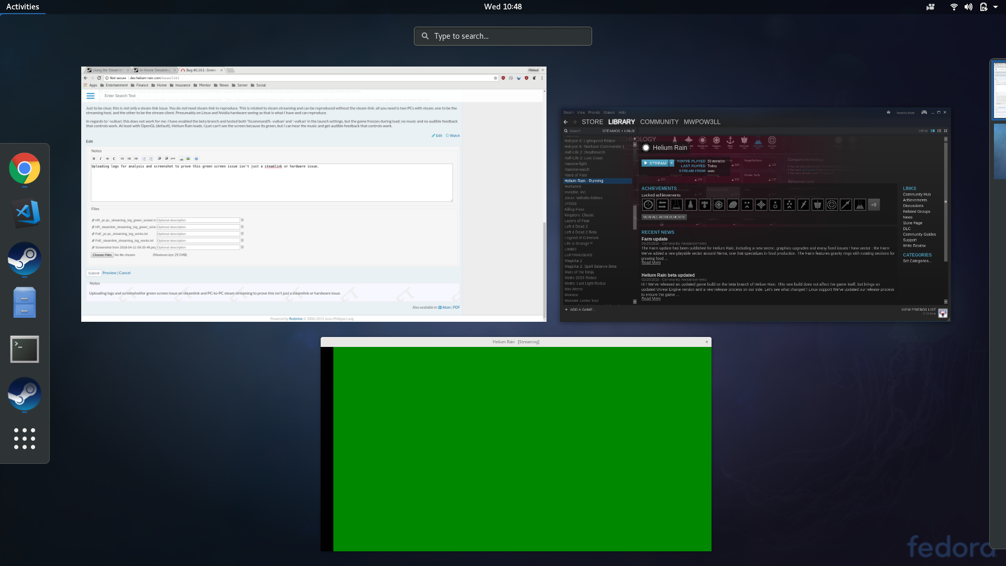Click the Preview link
Screen dimensions: 1006x566
[110, 273]
